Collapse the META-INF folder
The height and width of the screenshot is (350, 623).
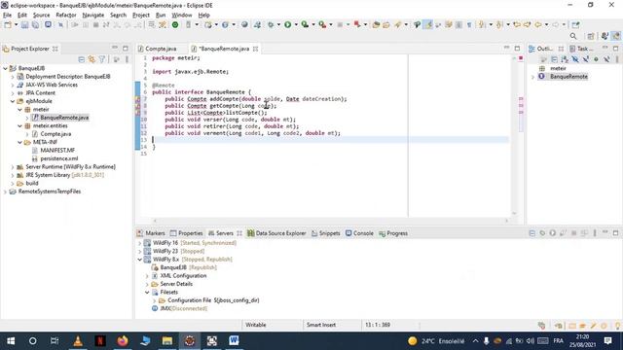point(19,142)
